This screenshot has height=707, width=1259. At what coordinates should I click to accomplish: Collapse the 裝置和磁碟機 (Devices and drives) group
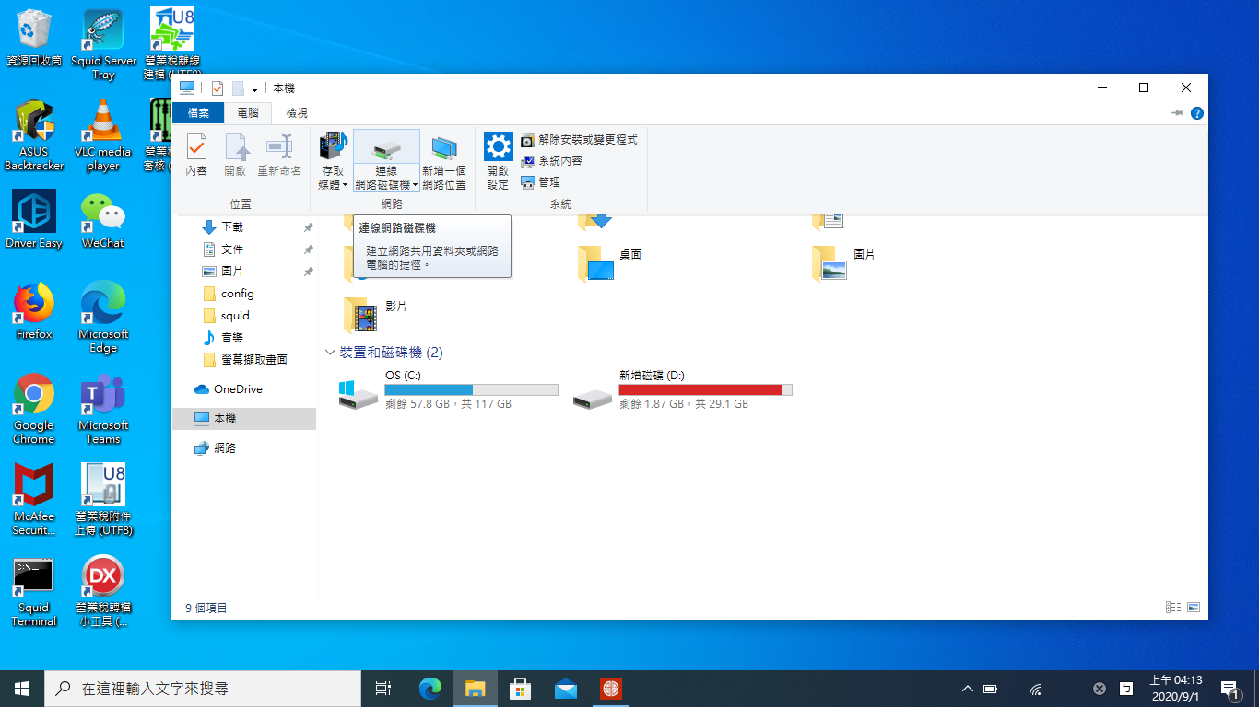tap(330, 353)
